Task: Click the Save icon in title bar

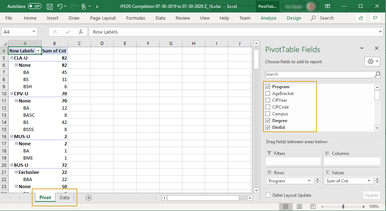Action: point(50,6)
